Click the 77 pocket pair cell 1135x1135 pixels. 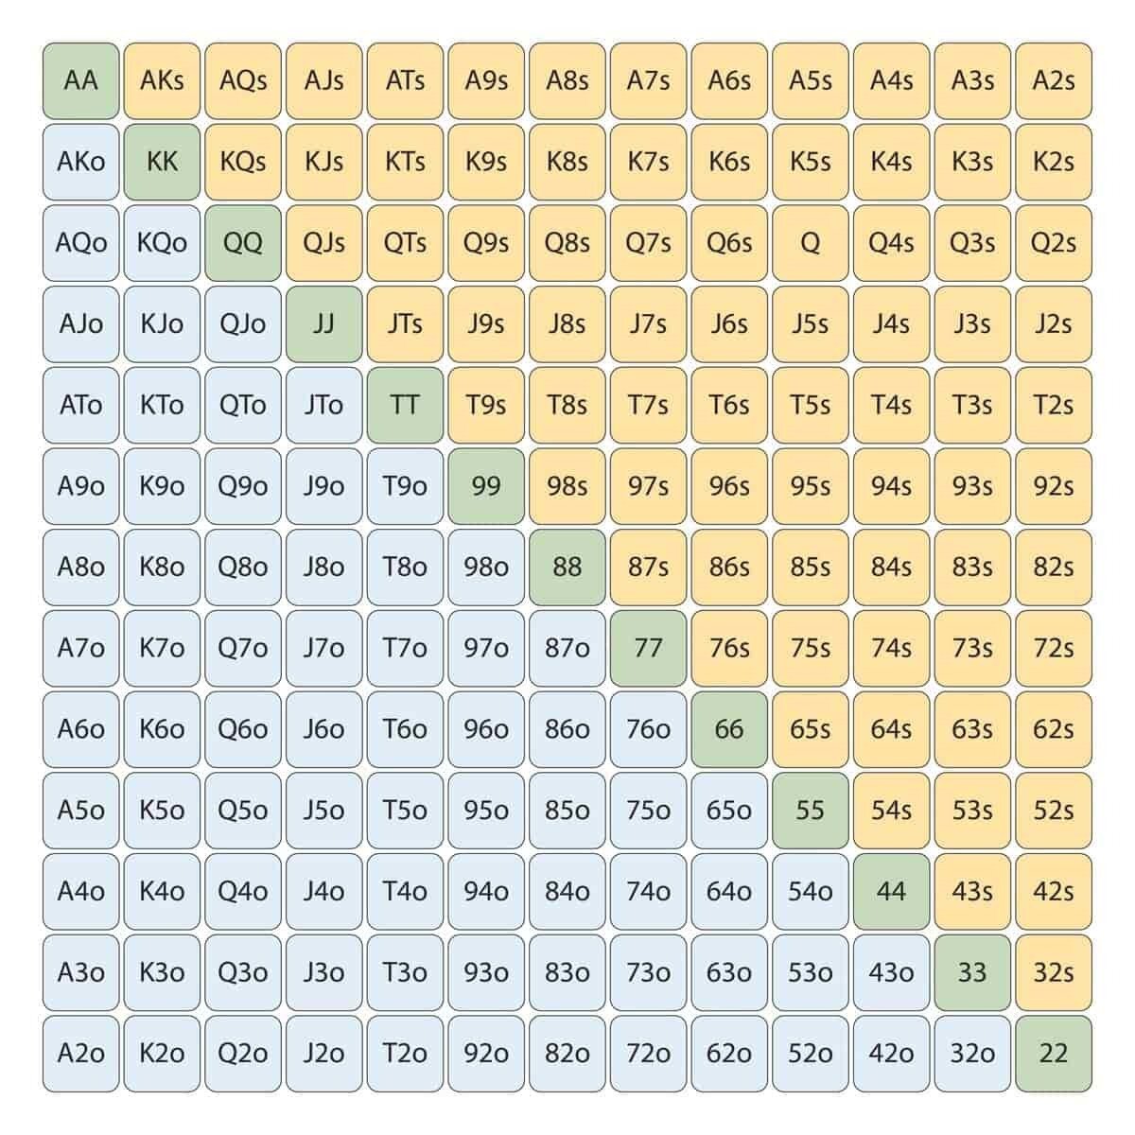[x=648, y=648]
